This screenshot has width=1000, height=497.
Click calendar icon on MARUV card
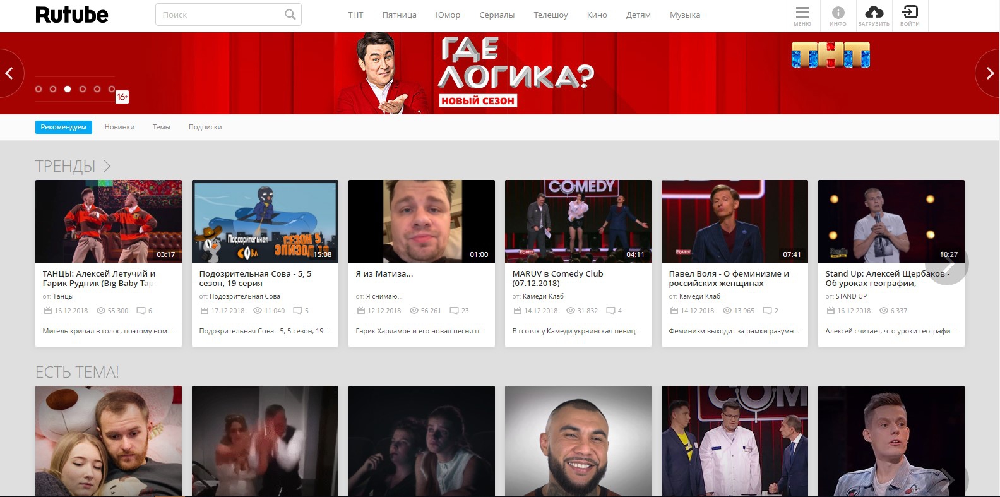point(517,311)
